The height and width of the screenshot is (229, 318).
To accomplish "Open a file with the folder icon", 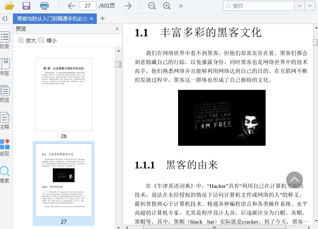I will pos(9,6).
